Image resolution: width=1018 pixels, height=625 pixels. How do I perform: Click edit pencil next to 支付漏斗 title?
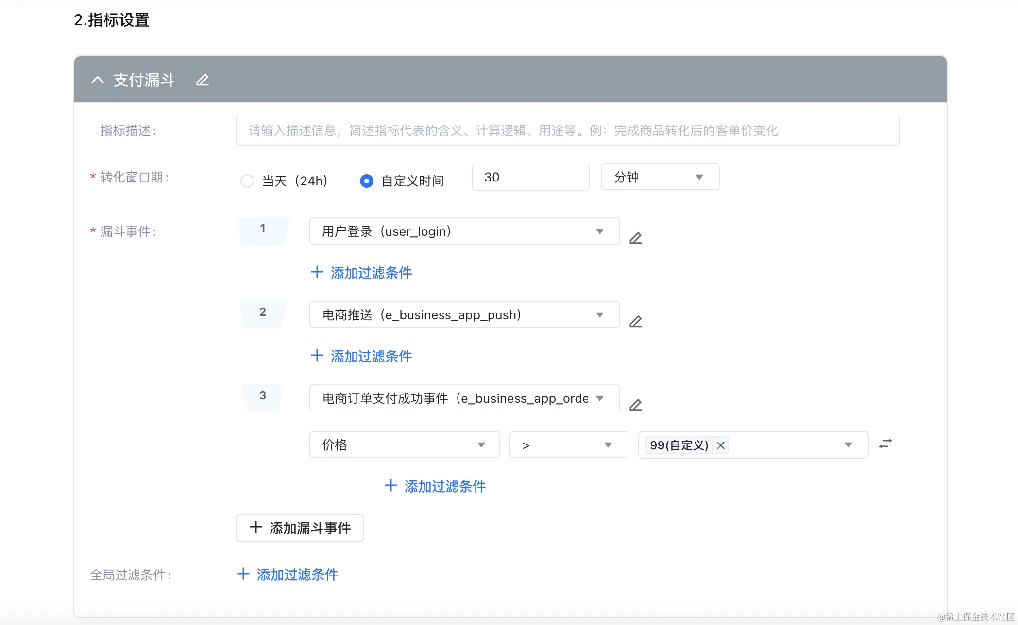click(x=203, y=80)
